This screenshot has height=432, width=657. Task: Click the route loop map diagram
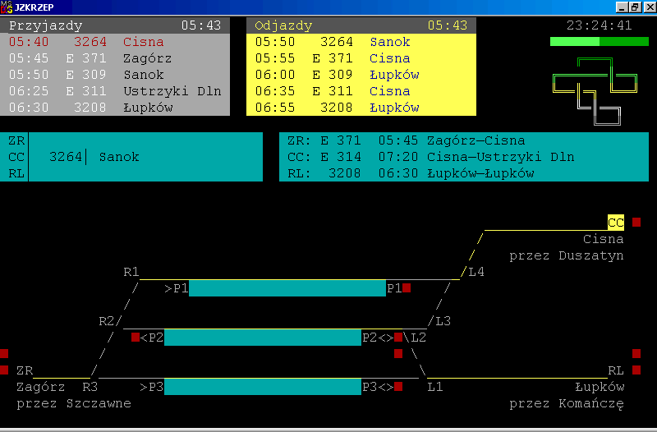tap(595, 91)
